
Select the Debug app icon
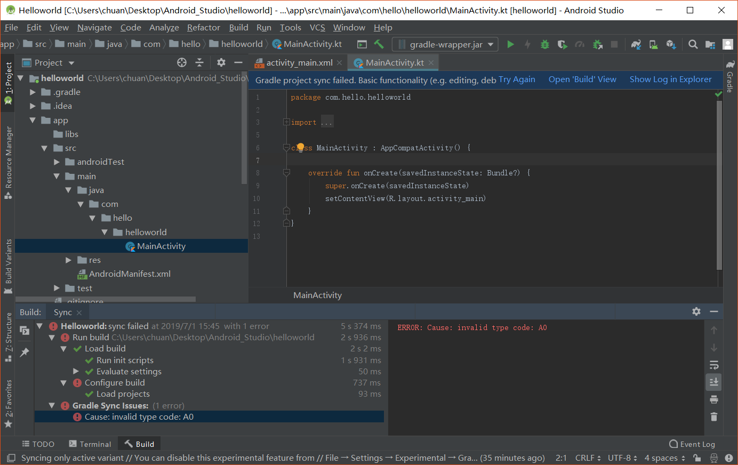point(544,44)
